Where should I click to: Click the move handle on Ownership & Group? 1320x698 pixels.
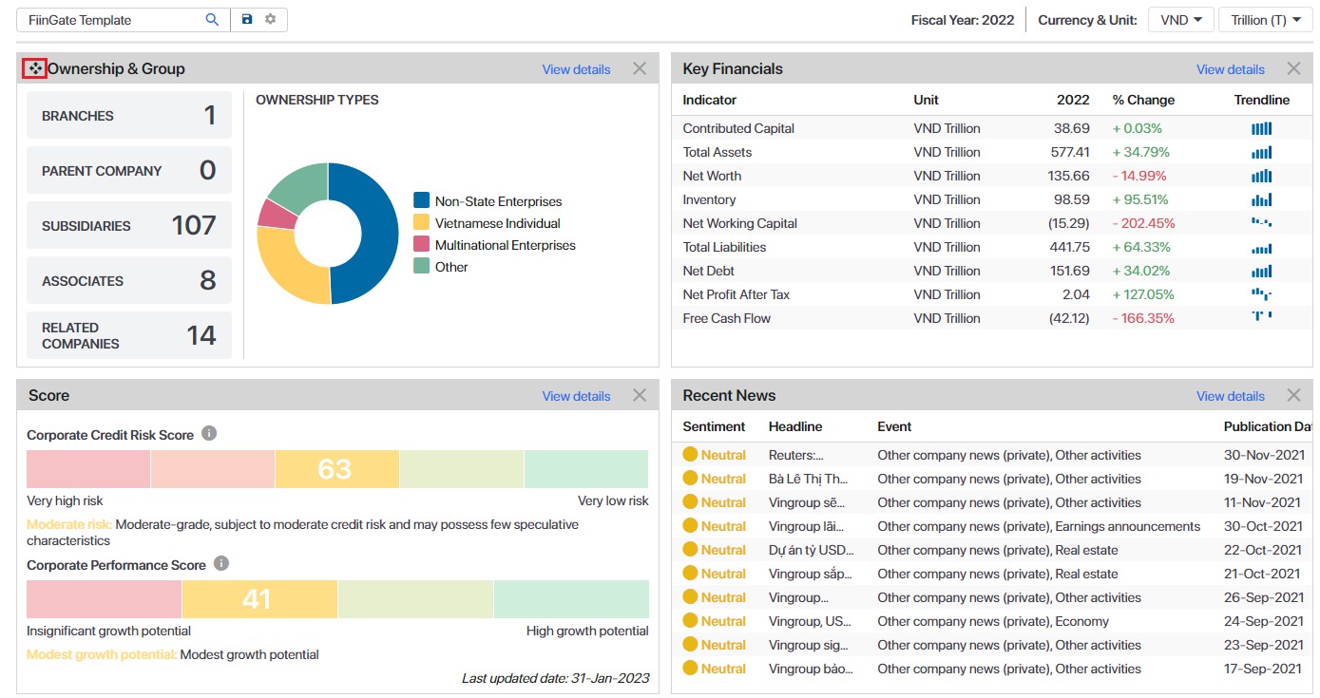pyautogui.click(x=35, y=68)
